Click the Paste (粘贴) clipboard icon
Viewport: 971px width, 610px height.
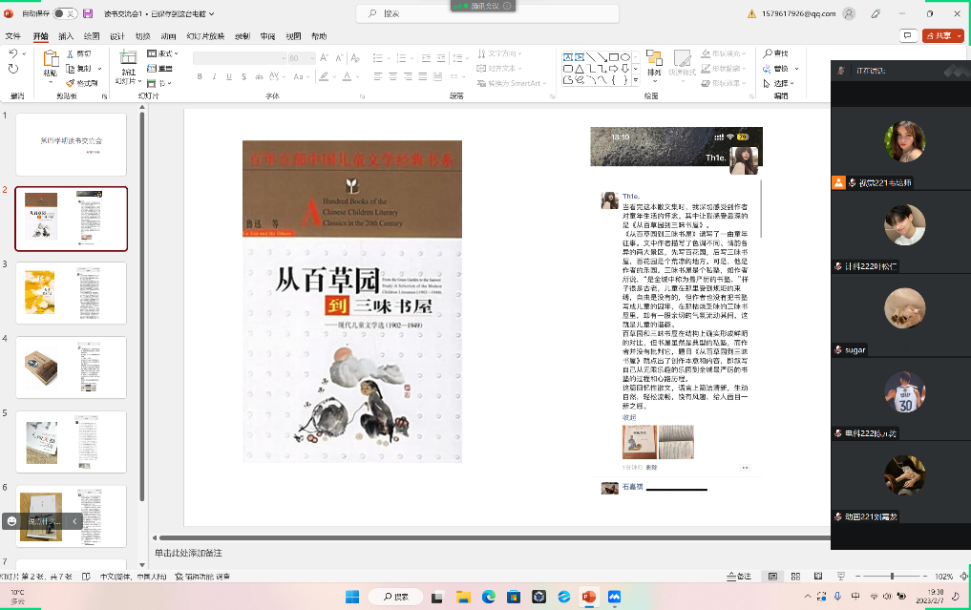tap(50, 59)
